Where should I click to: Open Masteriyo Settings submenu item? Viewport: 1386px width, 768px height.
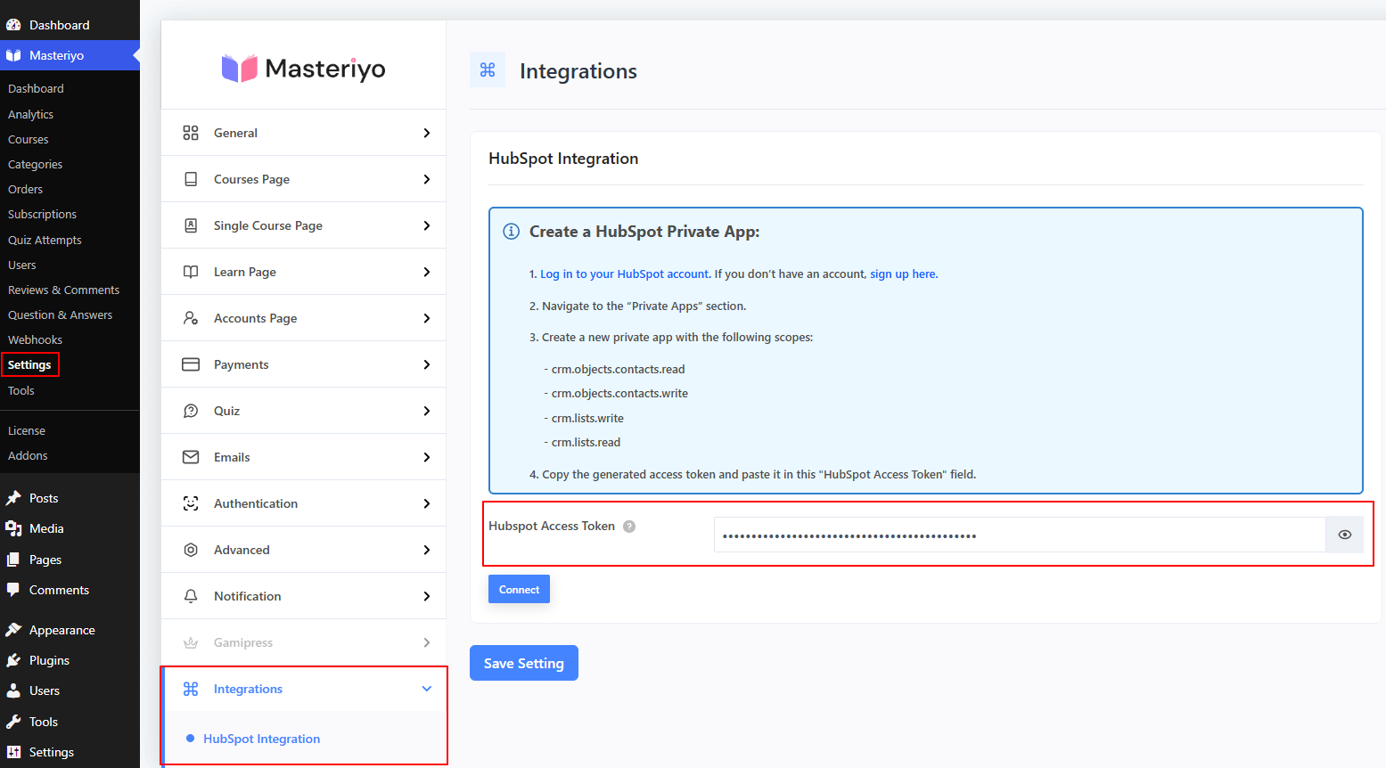point(29,364)
